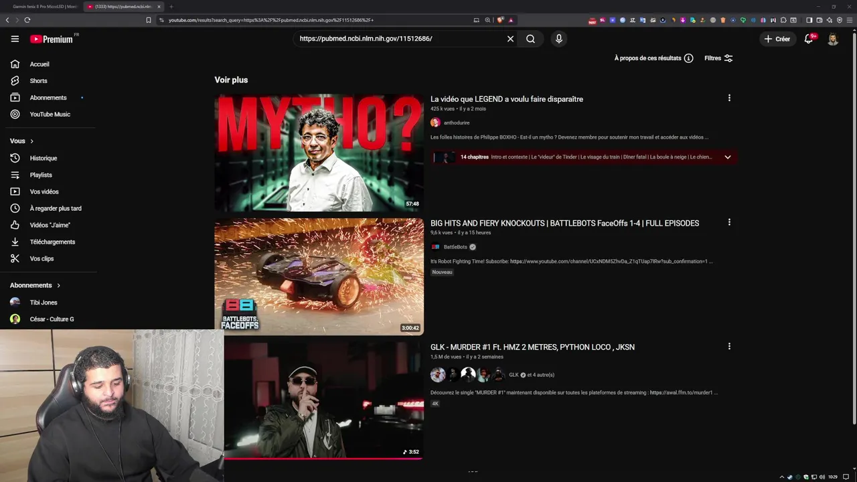Click the À regarder plus tard clock icon
This screenshot has height=482, width=857.
15,208
